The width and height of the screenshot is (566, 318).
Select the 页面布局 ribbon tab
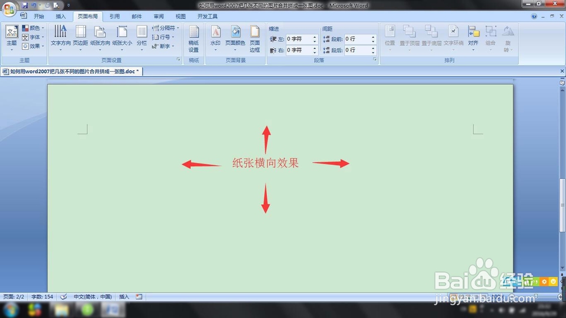point(88,16)
